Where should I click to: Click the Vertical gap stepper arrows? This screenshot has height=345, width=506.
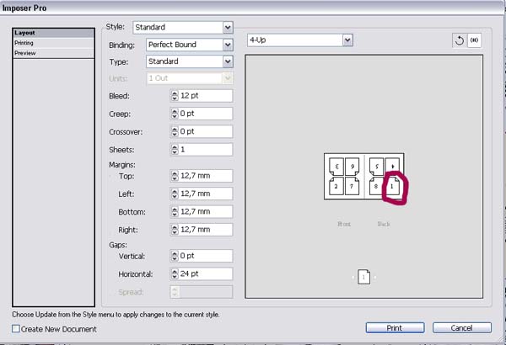pos(175,256)
